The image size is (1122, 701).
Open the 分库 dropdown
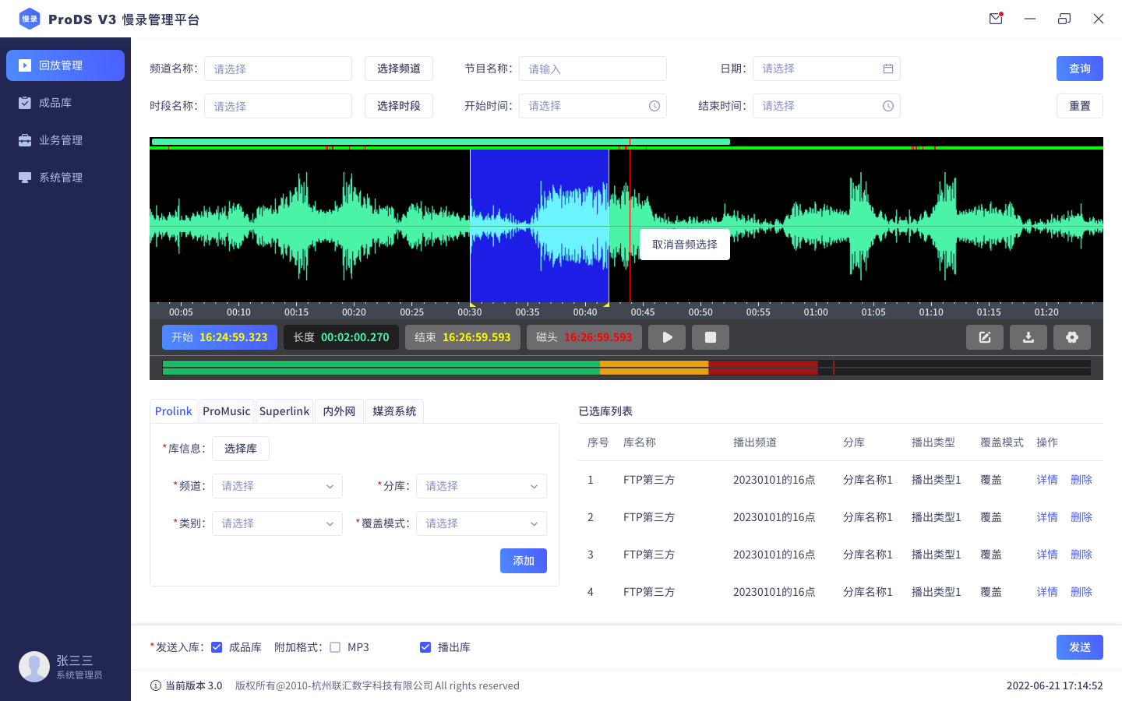click(481, 486)
